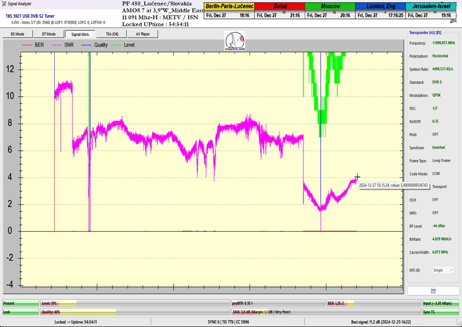Click the green Level legend line
Screen dimensions: 462x327
115,45
